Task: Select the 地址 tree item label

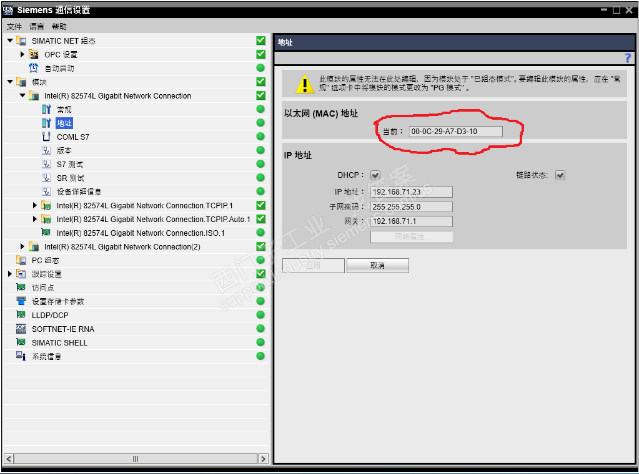Action: (64, 123)
